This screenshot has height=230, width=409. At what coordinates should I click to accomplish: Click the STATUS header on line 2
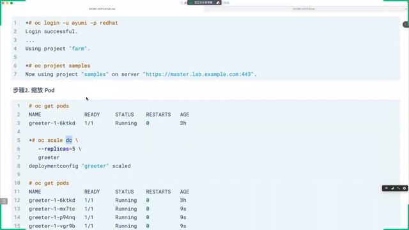pyautogui.click(x=125, y=115)
